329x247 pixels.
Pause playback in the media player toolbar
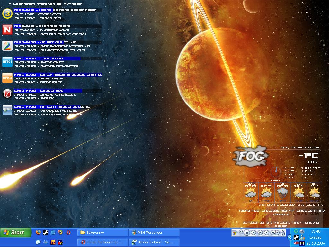click(247, 233)
